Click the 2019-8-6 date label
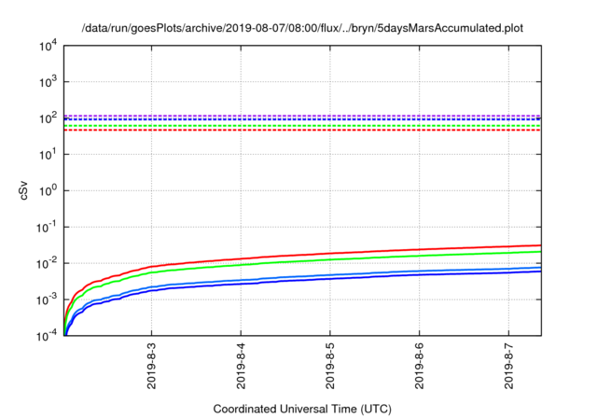Image resolution: width=597 pixels, height=418 pixels. point(419,366)
